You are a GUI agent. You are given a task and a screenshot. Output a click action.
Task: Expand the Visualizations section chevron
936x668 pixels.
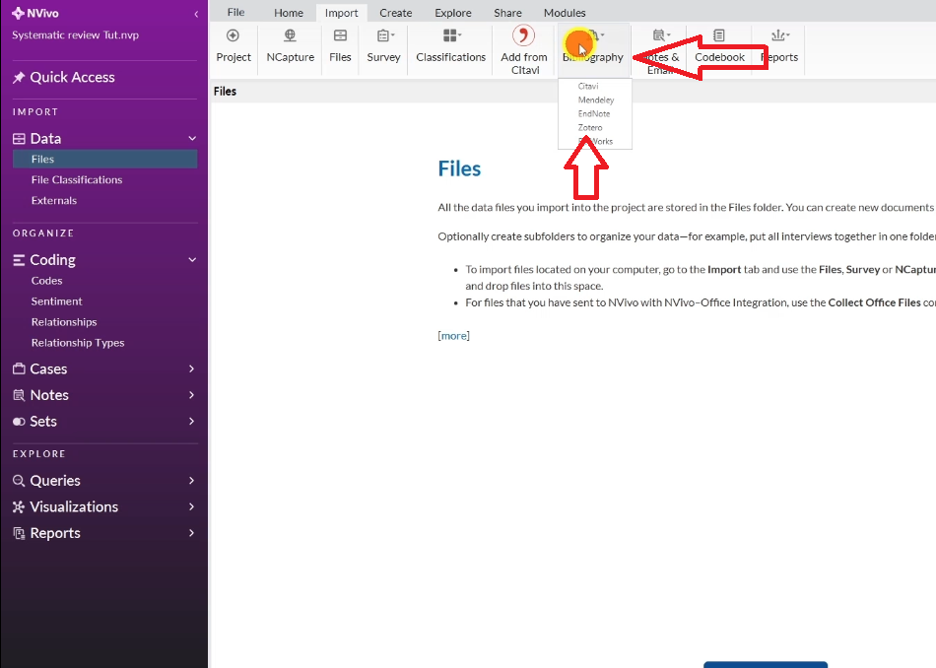click(191, 506)
